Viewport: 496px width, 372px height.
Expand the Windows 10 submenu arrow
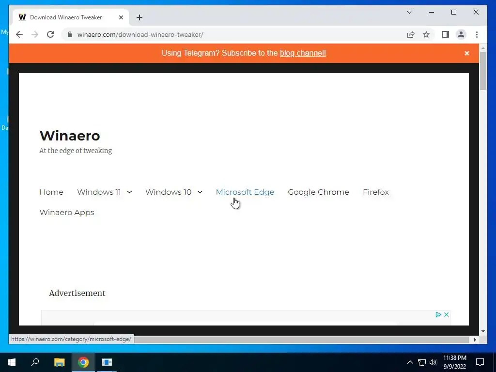200,192
